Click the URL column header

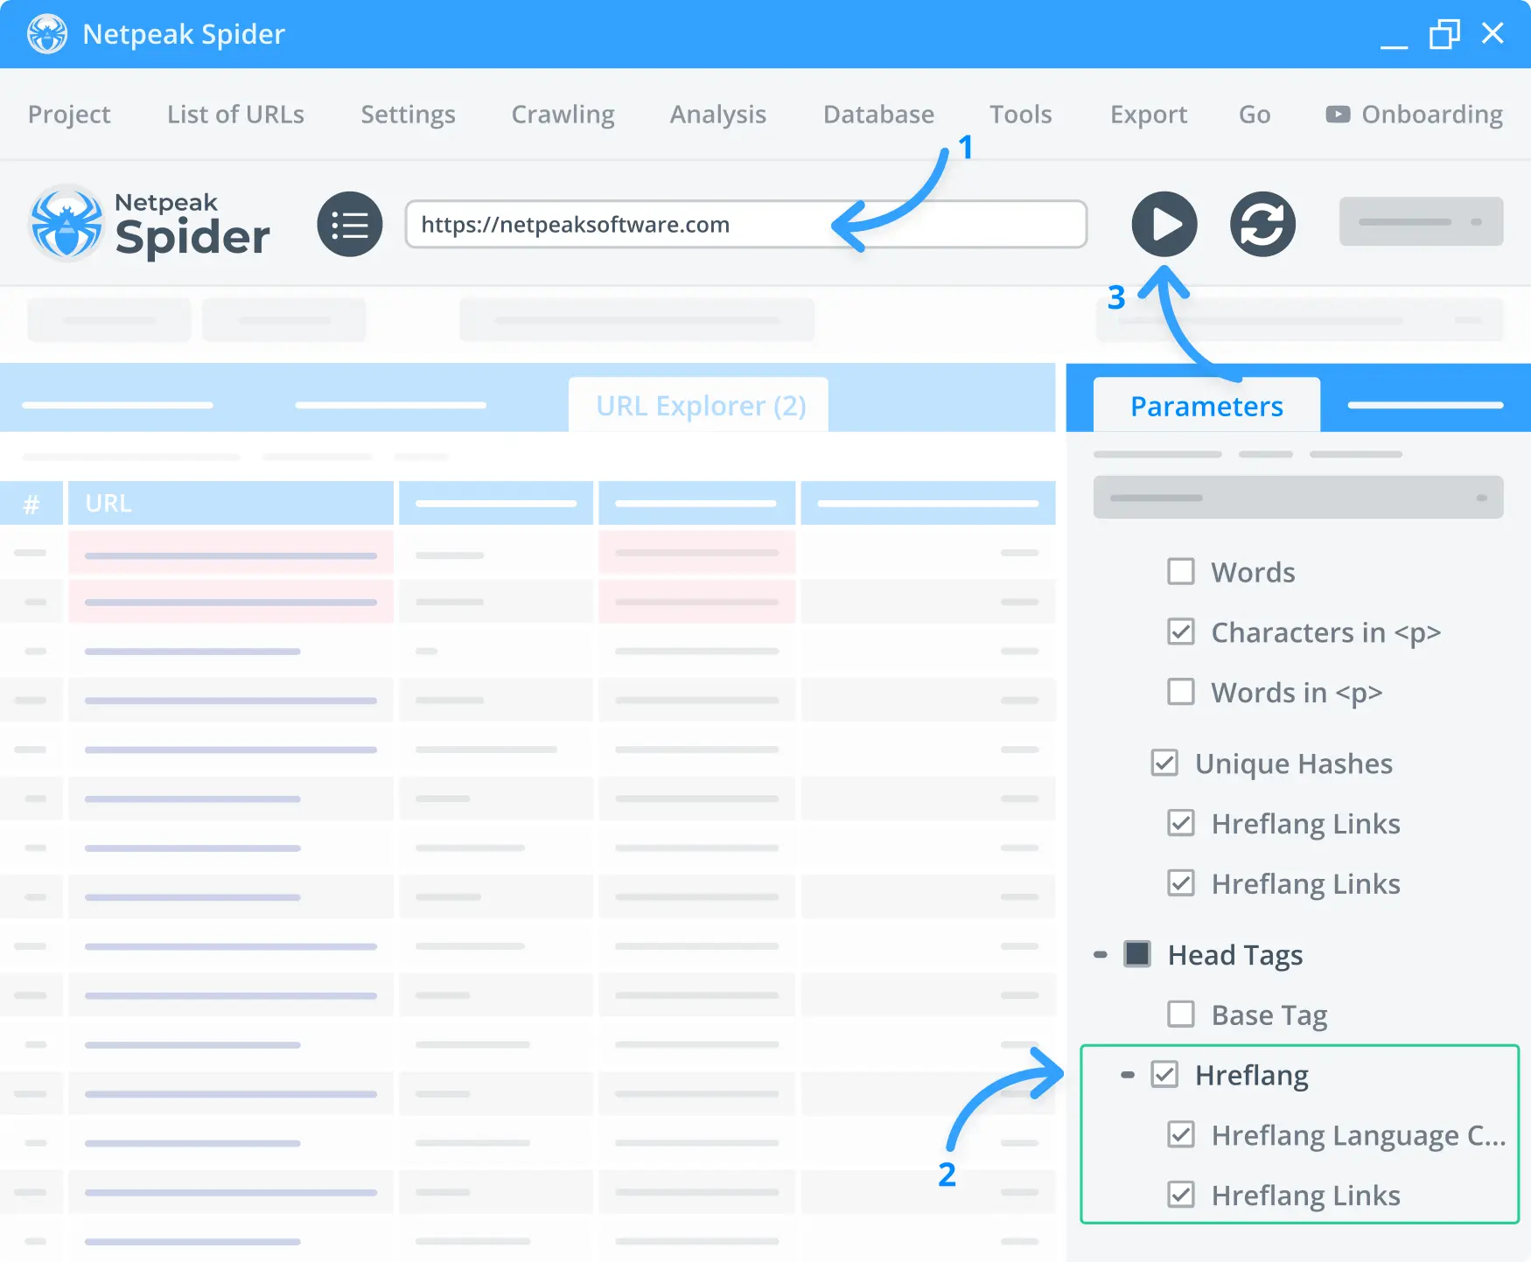(231, 503)
